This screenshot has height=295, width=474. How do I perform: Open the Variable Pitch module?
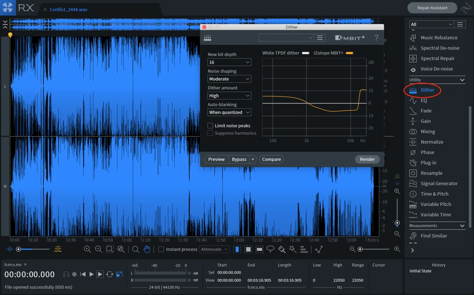(x=430, y=204)
